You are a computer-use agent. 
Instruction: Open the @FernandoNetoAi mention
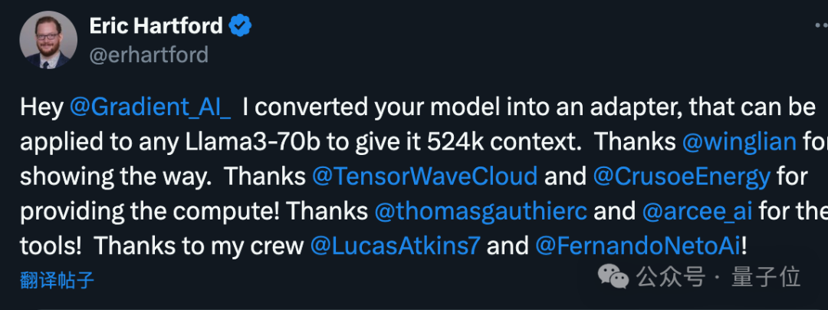point(638,246)
